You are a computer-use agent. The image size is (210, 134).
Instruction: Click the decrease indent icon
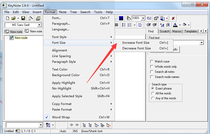(148, 25)
